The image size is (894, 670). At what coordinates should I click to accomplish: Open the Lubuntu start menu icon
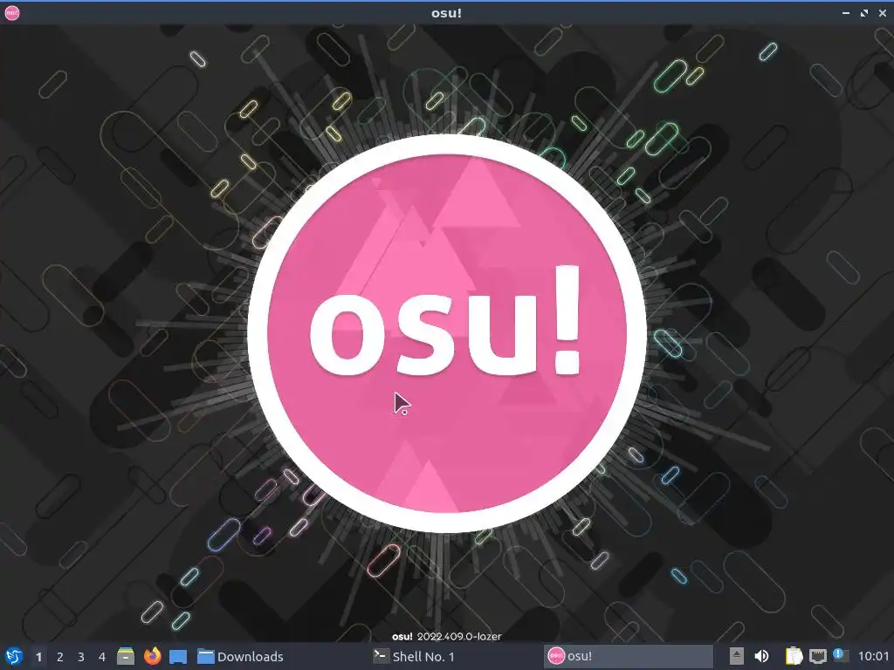pos(14,656)
